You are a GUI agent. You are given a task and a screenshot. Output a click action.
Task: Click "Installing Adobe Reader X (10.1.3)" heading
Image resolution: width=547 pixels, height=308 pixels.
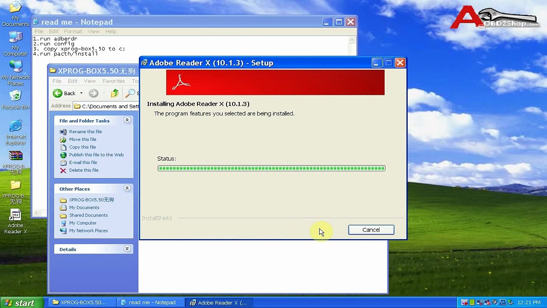[x=198, y=104]
